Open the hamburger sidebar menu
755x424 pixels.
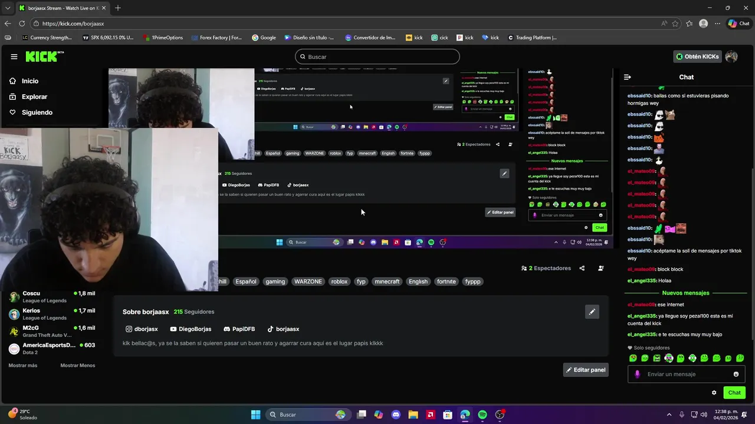coord(14,57)
